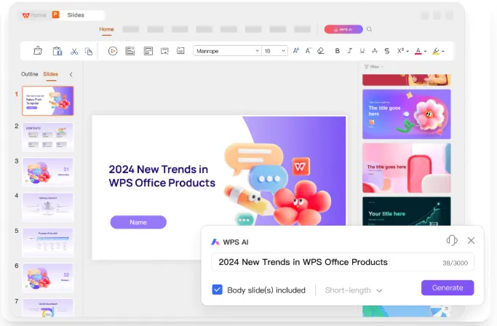
Task: Click the WPS AI pill button
Action: pyautogui.click(x=343, y=29)
